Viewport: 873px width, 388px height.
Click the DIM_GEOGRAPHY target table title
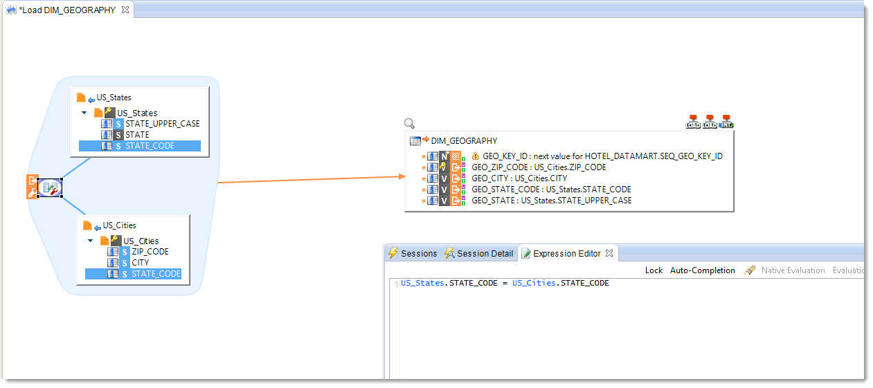464,140
